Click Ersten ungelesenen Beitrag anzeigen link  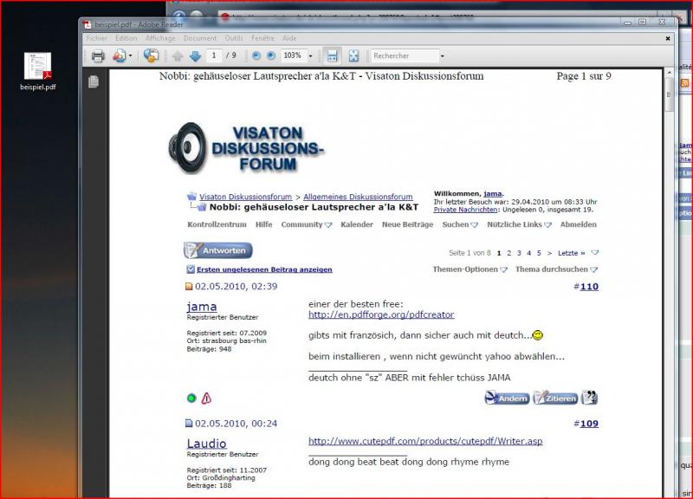(x=264, y=269)
